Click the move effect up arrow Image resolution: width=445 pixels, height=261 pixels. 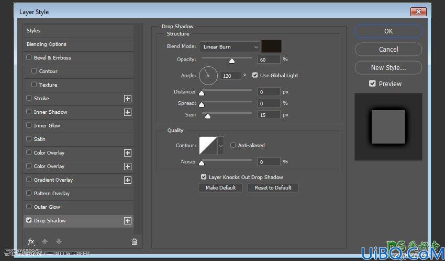pyautogui.click(x=44, y=242)
